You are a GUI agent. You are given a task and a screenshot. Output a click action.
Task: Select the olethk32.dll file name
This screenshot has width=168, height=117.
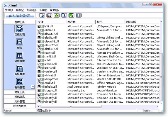point(51,49)
